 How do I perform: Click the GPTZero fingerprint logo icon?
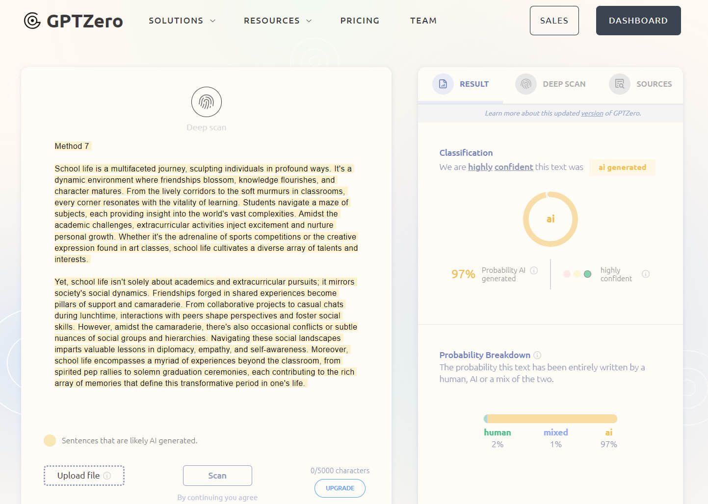tap(32, 21)
